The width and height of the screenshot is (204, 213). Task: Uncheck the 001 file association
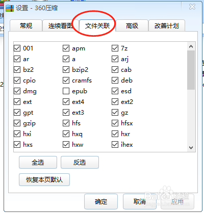[17, 48]
